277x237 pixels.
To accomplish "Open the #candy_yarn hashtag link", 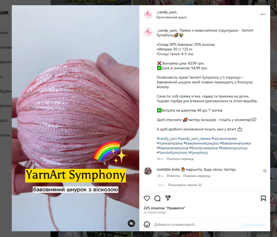I will (x=167, y=138).
